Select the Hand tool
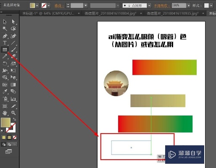 (5, 113)
